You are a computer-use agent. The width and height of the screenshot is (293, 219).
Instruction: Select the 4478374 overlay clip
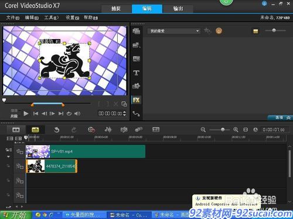click(x=52, y=166)
